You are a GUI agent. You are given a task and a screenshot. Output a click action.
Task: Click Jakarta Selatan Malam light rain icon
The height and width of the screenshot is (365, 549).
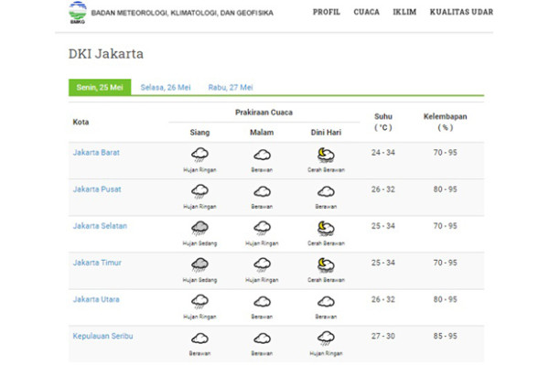coord(262,228)
